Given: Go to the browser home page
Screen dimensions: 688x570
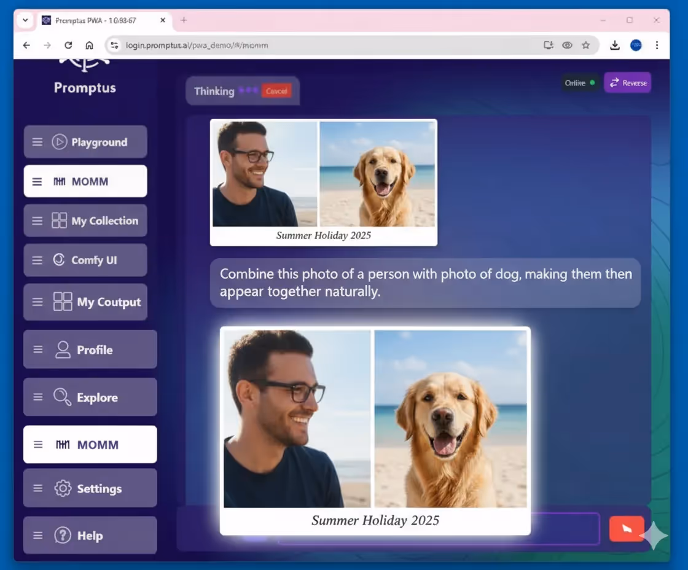Looking at the screenshot, I should [89, 45].
